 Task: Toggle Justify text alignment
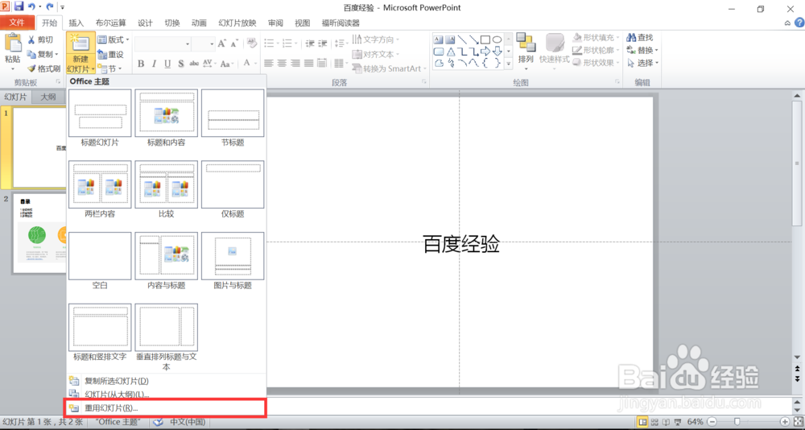point(308,63)
